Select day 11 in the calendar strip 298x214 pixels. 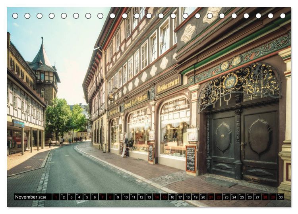(134, 197)
